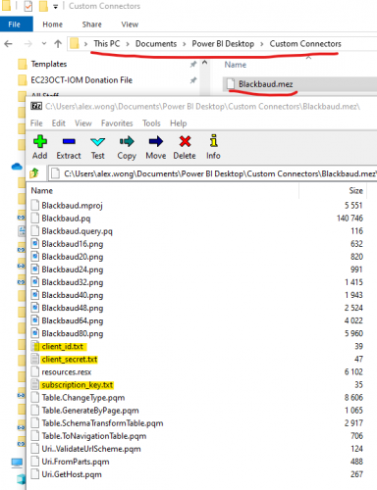Click Documents in the breadcrumb
The width and height of the screenshot is (377, 490).
pos(156,44)
